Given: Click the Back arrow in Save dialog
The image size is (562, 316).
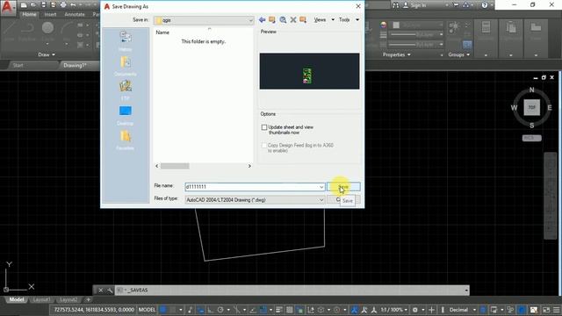Looking at the screenshot, I should pos(262,19).
